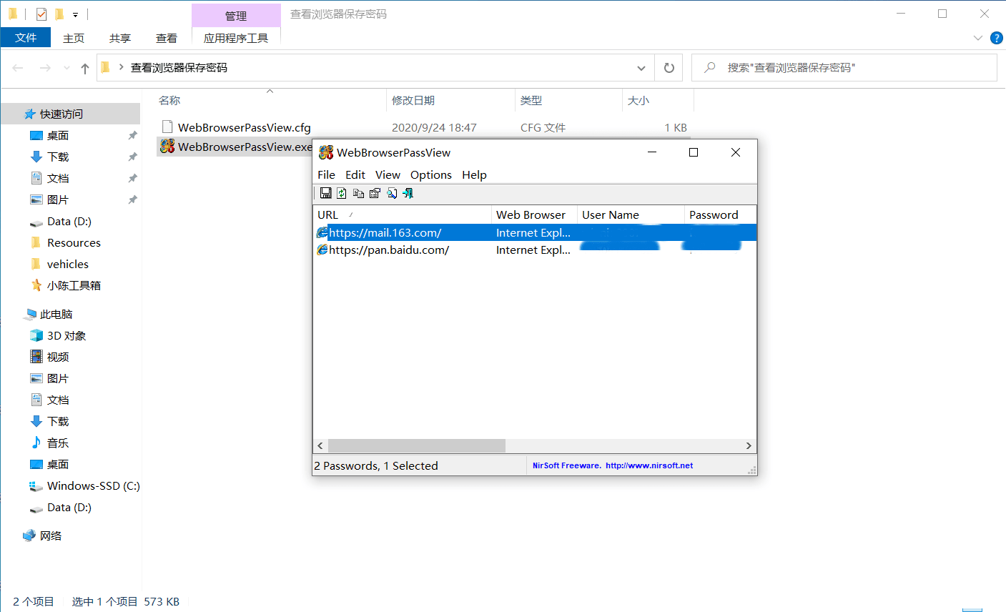The width and height of the screenshot is (1006, 612).
Task: Open the Help menu in WebBrowserPassView
Action: click(x=474, y=174)
